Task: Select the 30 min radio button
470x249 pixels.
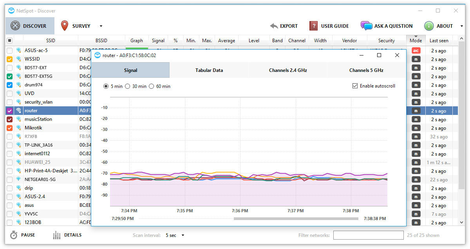Action: click(127, 86)
